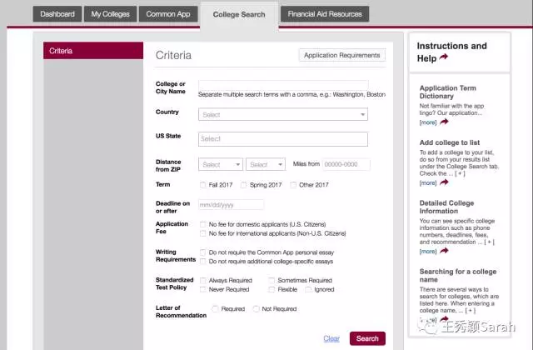Click the Searching for a college name heading
The width and height of the screenshot is (533, 350).
click(x=458, y=276)
